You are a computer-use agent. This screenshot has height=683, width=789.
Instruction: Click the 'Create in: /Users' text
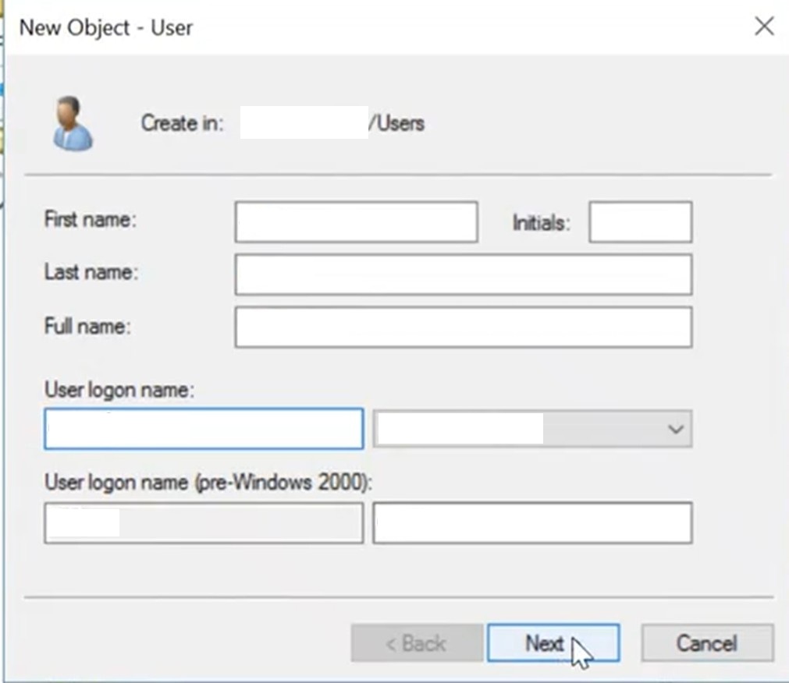[x=281, y=122]
